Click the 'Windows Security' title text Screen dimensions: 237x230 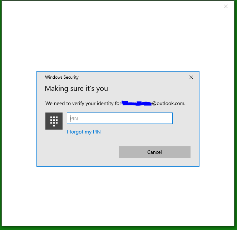(62, 77)
